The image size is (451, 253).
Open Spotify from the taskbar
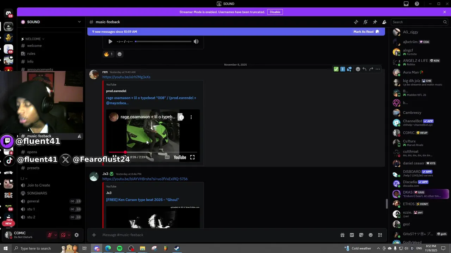(119, 248)
